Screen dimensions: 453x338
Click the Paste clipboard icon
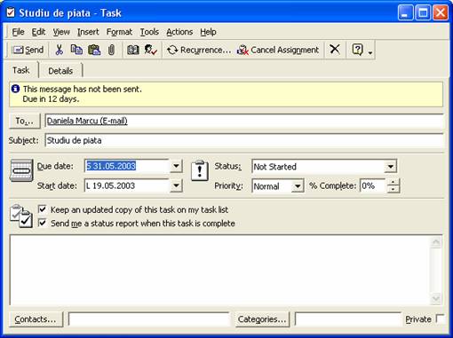coord(94,50)
